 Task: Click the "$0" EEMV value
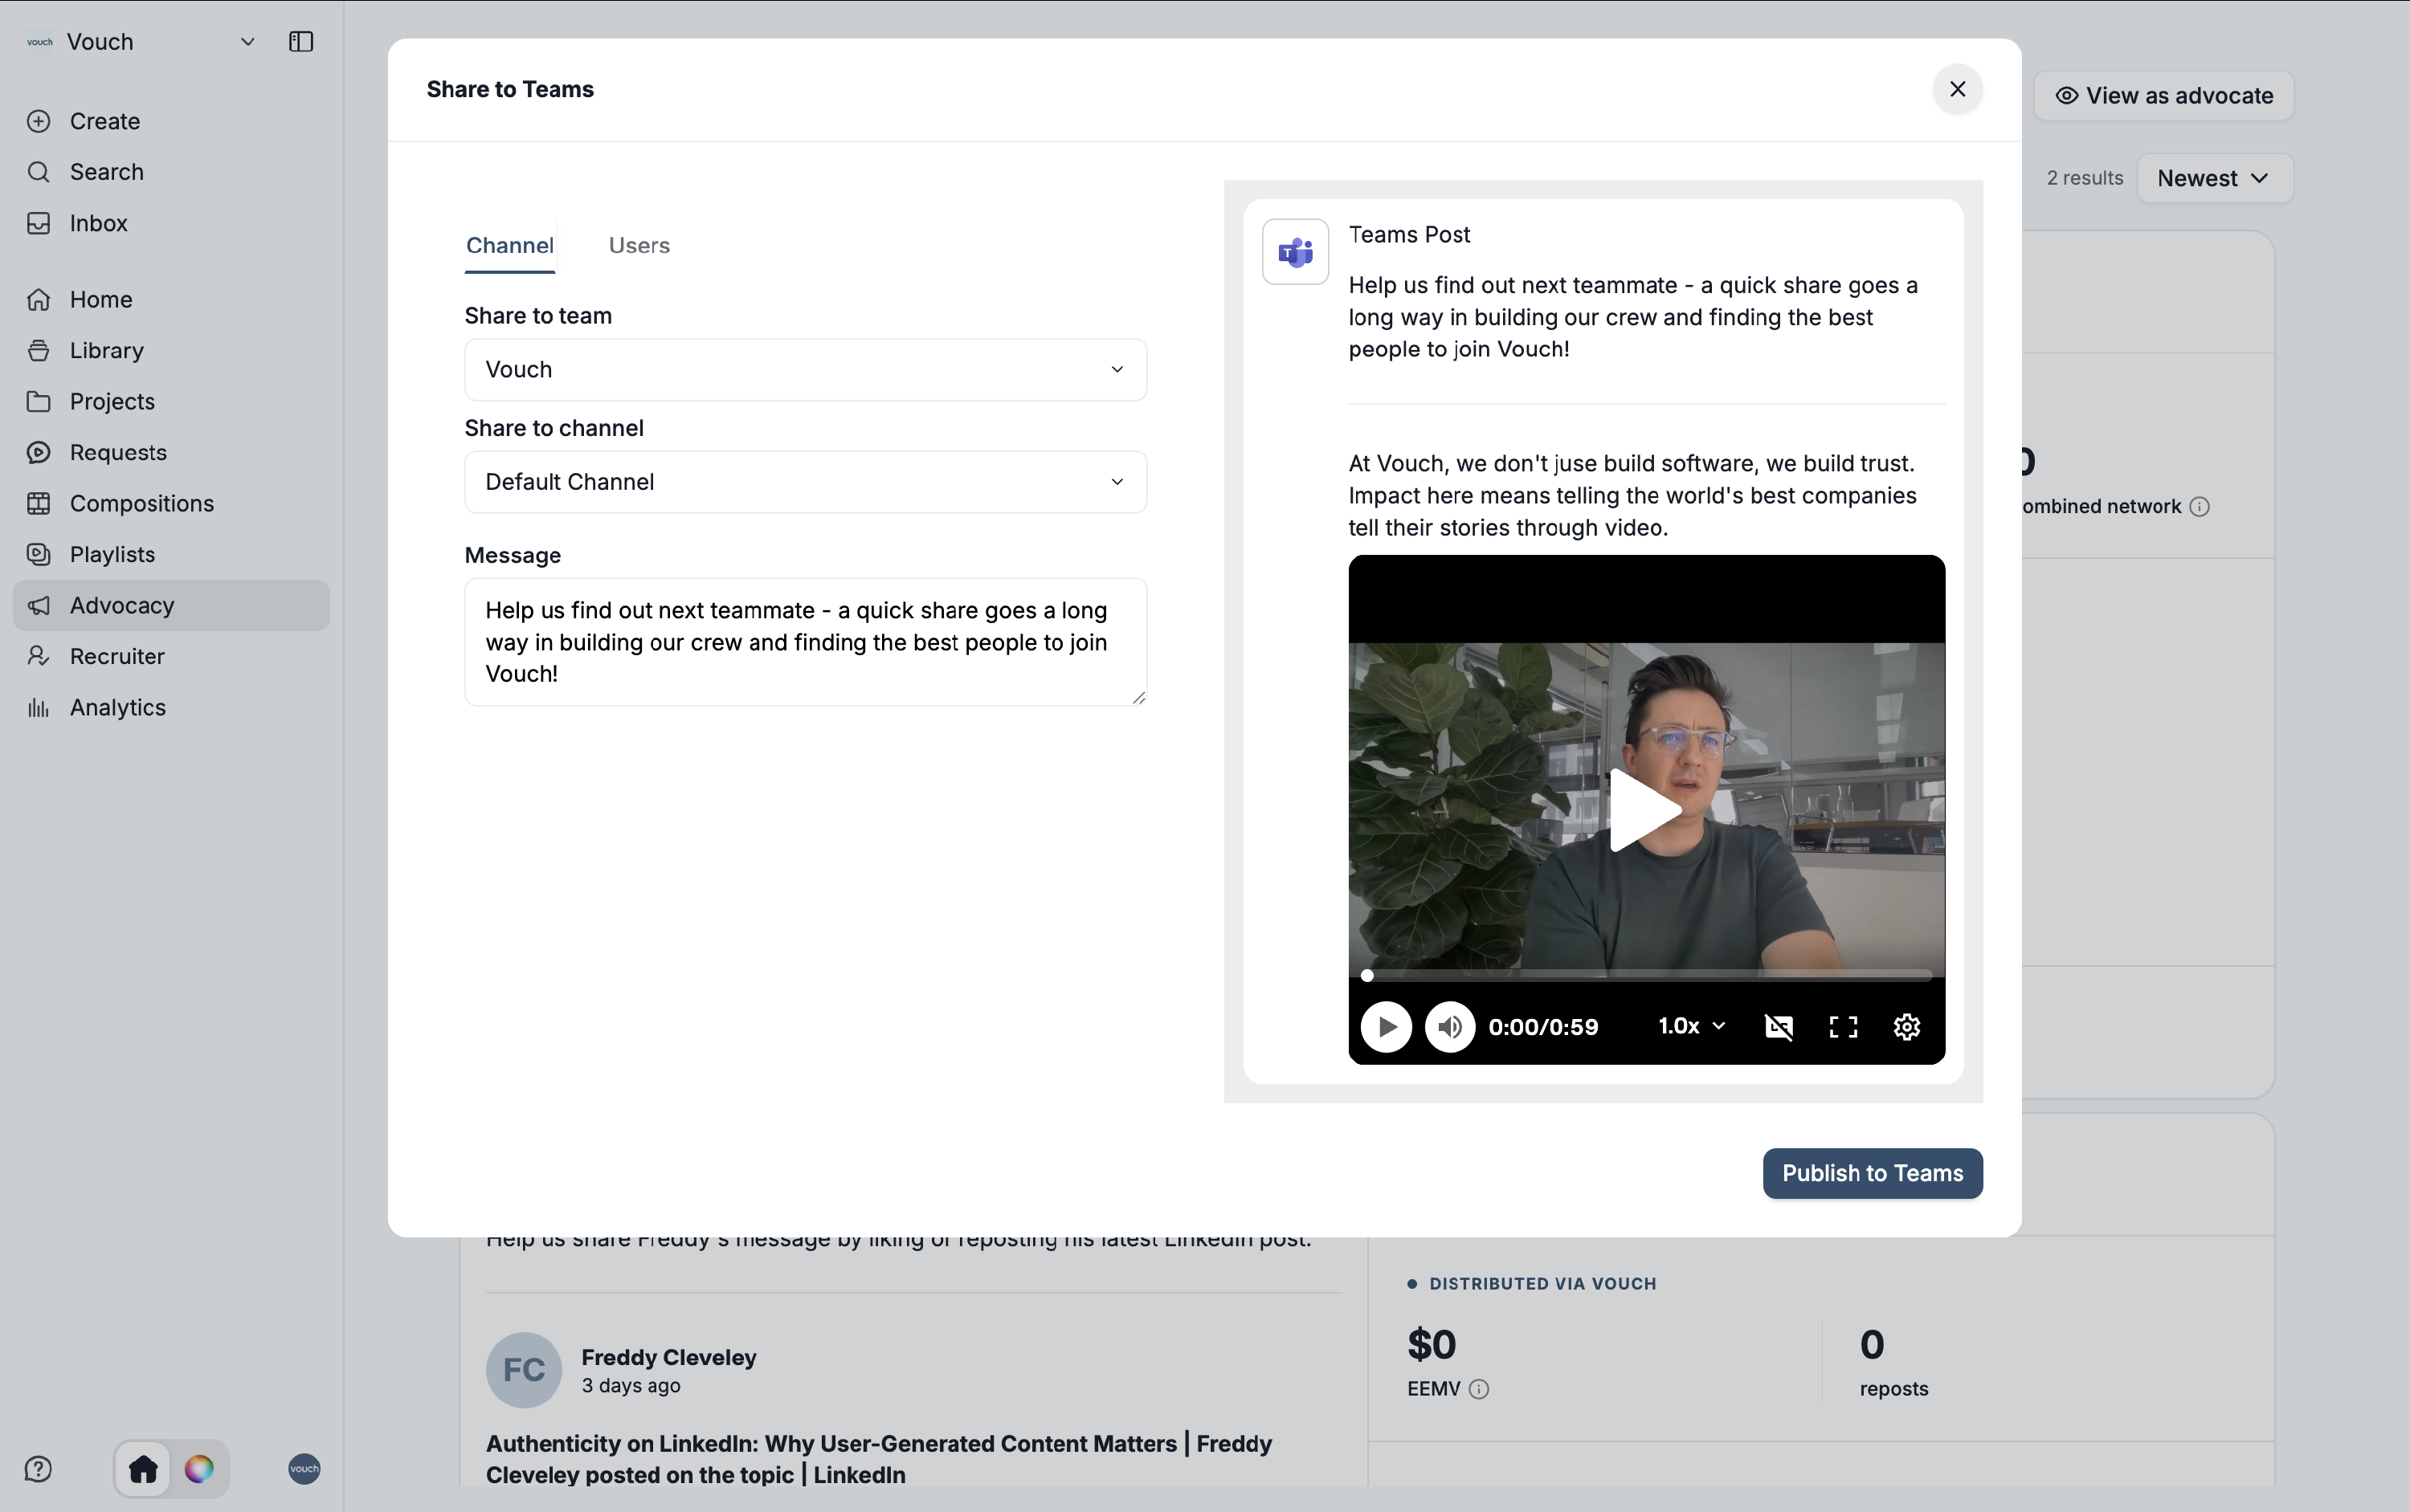click(1432, 1345)
